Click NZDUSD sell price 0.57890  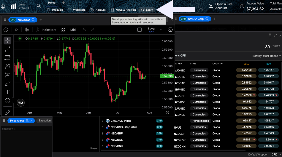246,76
